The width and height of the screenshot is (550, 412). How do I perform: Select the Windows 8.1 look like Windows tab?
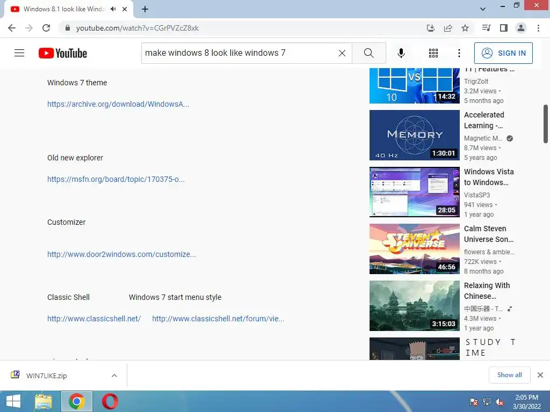[63, 9]
